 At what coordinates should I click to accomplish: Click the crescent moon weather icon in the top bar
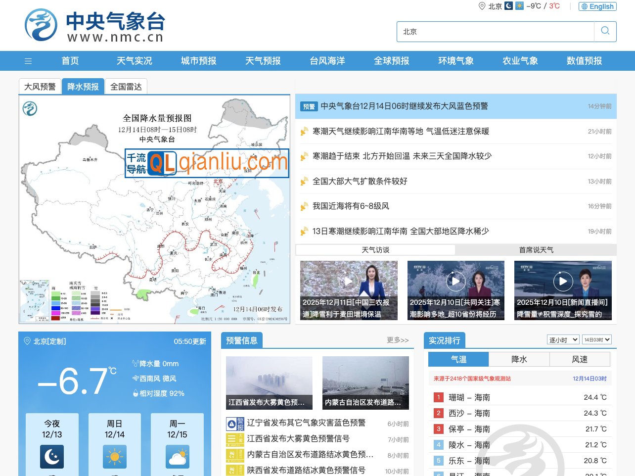[509, 6]
